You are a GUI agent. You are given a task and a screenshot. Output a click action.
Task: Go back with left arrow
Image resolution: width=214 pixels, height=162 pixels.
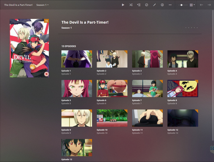coord(201,5)
